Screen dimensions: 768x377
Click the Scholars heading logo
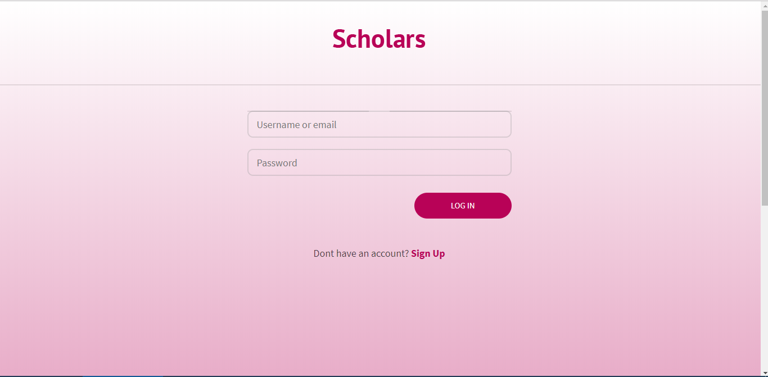coord(379,39)
